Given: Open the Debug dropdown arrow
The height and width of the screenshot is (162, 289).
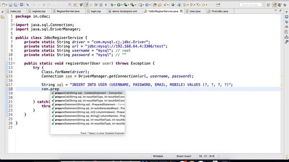Looking at the screenshot, I should click(115, 5).
